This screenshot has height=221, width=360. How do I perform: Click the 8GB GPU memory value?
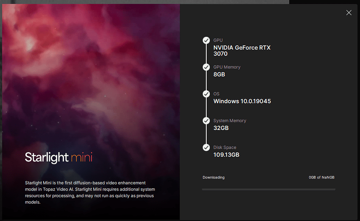(219, 75)
